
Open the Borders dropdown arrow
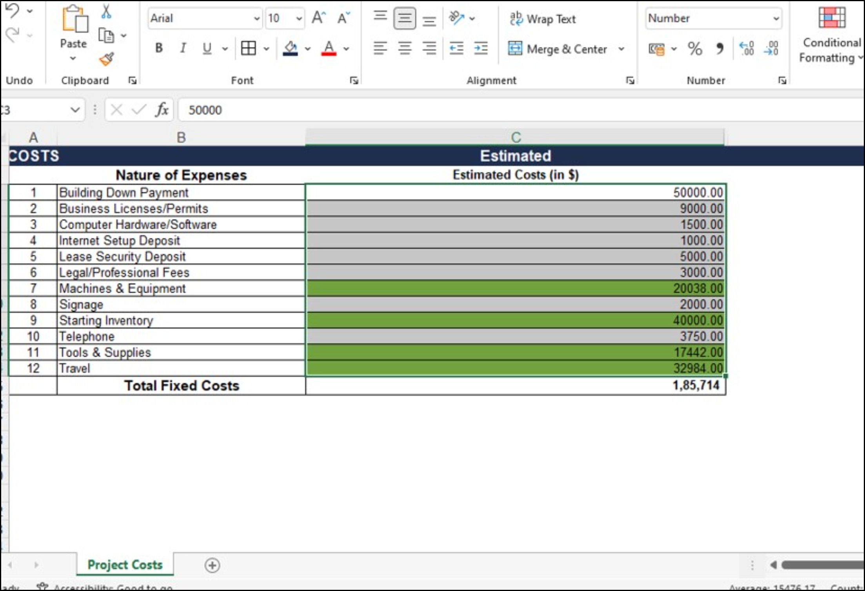[x=267, y=49]
